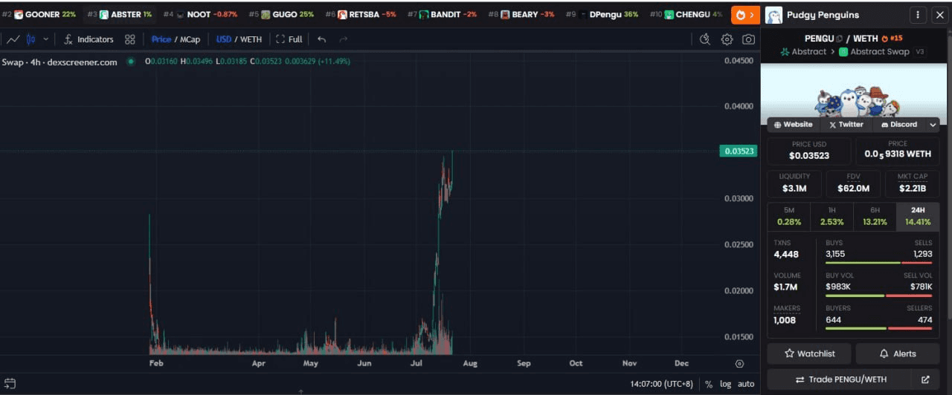Click the time axis settings circle icon
Screen dimensions: 952x395
point(739,364)
